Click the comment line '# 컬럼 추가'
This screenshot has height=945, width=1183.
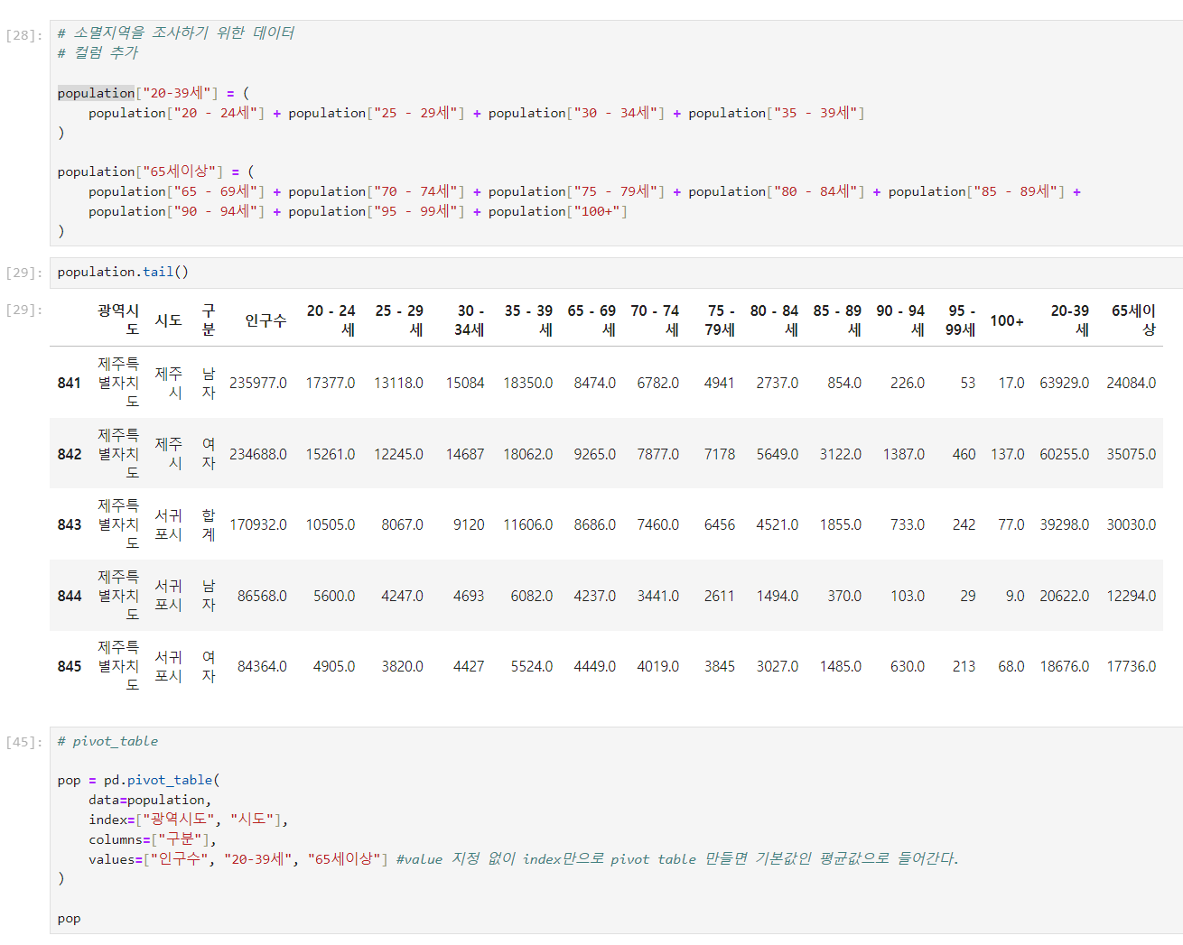(98, 52)
